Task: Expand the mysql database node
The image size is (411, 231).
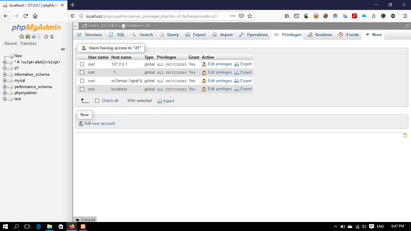Action: tap(4, 80)
